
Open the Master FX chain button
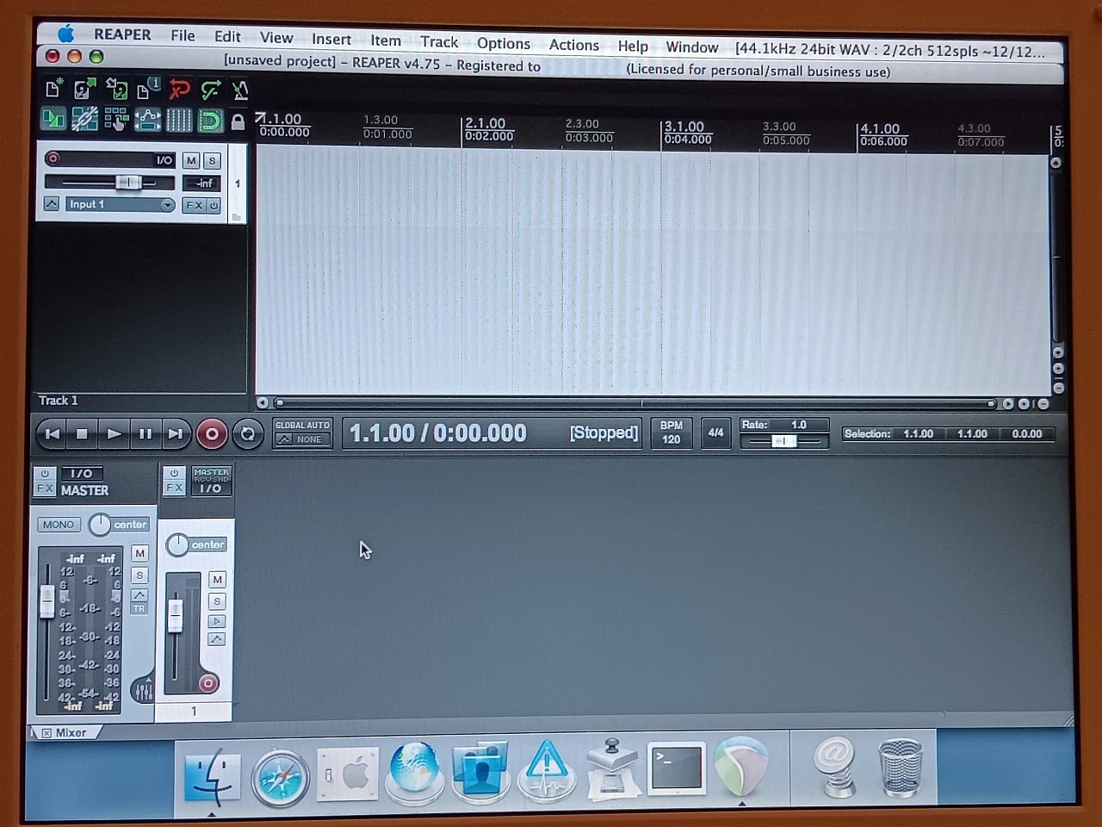point(45,488)
